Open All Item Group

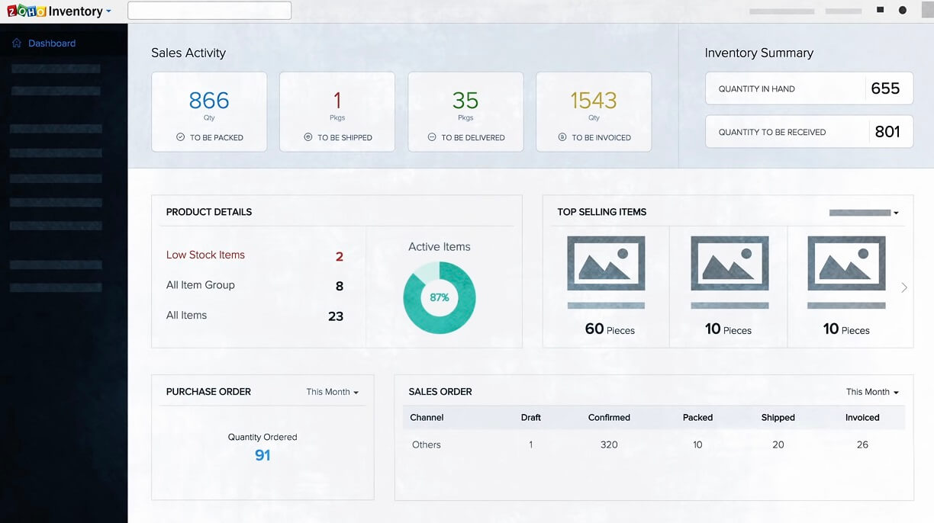pyautogui.click(x=199, y=285)
